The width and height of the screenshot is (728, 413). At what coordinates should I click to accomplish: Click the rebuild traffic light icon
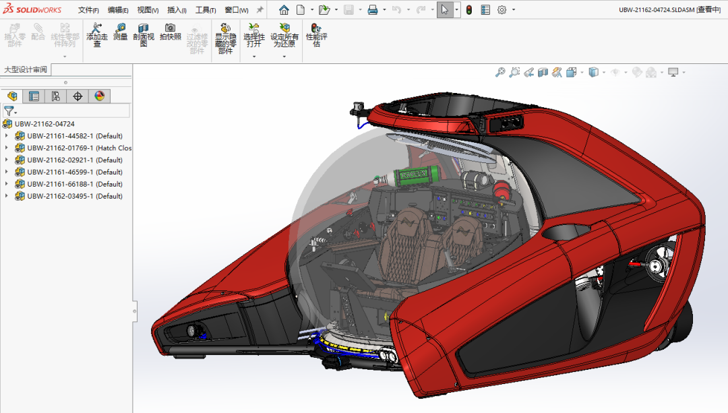[x=468, y=10]
